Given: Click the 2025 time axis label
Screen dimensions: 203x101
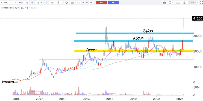Looking at the screenshot, I should (x=180, y=99).
